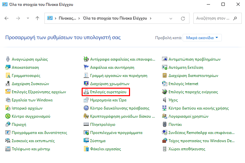Image resolution: width=245 pixels, height=163 pixels.
Task: Expand the chevron before 'Πίνακας...' breadcrumb
Action: point(56,18)
